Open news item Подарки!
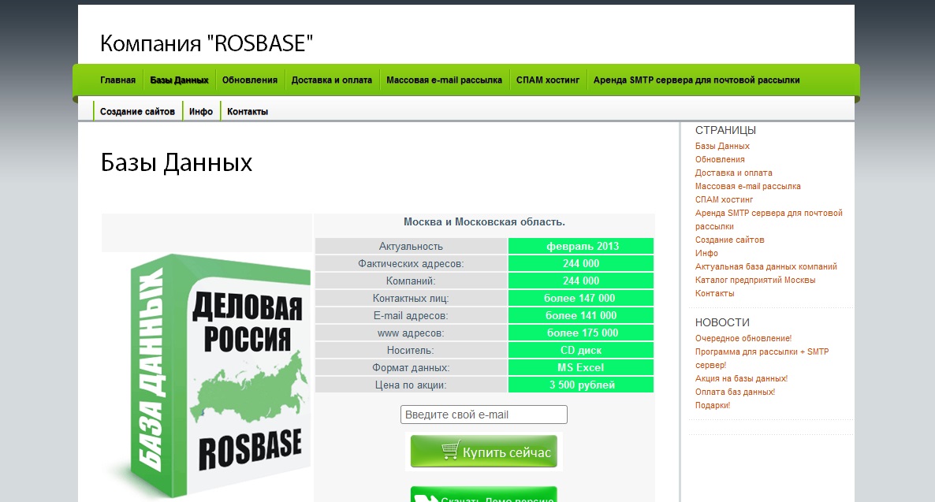 click(712, 405)
